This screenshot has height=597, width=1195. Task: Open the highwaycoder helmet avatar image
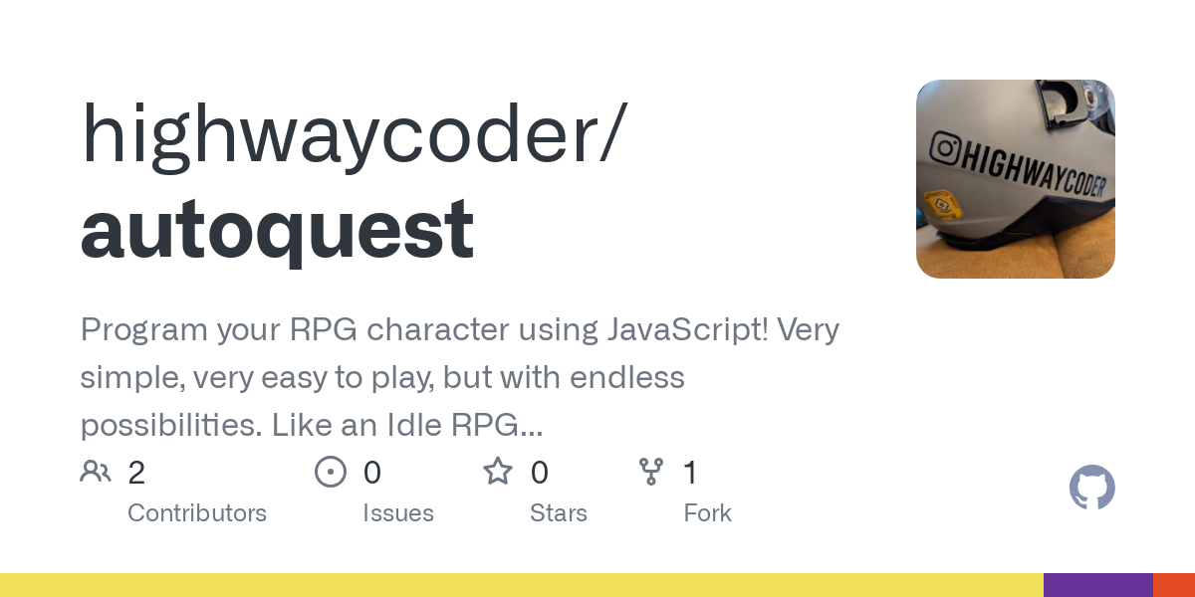pos(1015,179)
